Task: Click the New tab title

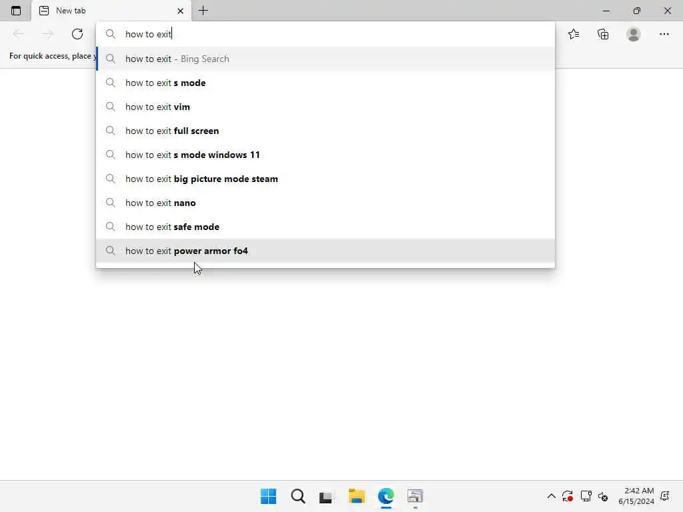Action: tap(71, 11)
